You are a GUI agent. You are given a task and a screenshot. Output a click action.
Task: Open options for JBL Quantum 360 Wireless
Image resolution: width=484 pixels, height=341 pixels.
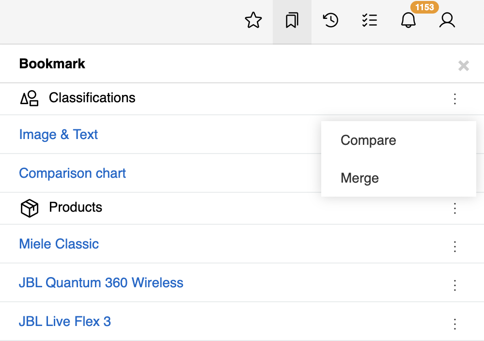(454, 285)
